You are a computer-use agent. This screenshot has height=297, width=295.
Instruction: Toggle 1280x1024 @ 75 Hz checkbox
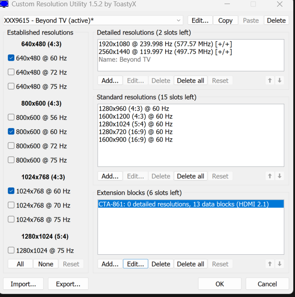click(x=11, y=250)
